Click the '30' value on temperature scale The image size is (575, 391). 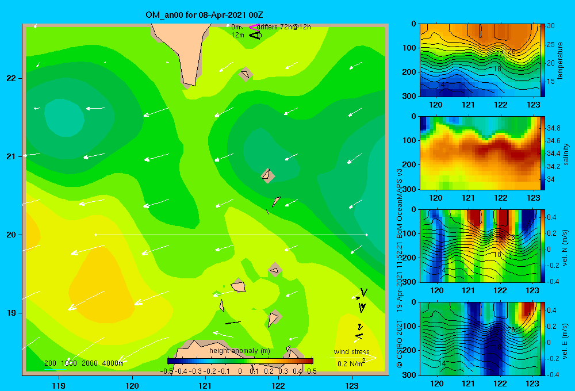click(x=551, y=26)
